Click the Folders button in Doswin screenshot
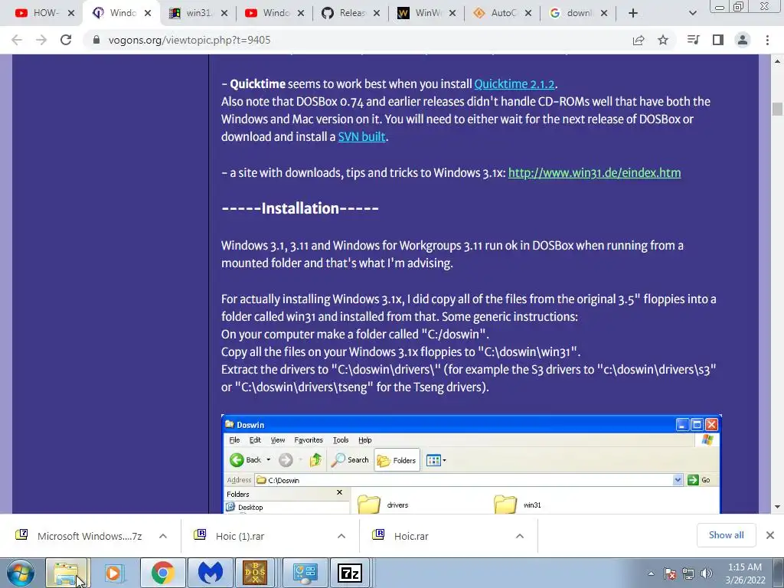The image size is (784, 588). click(x=397, y=460)
